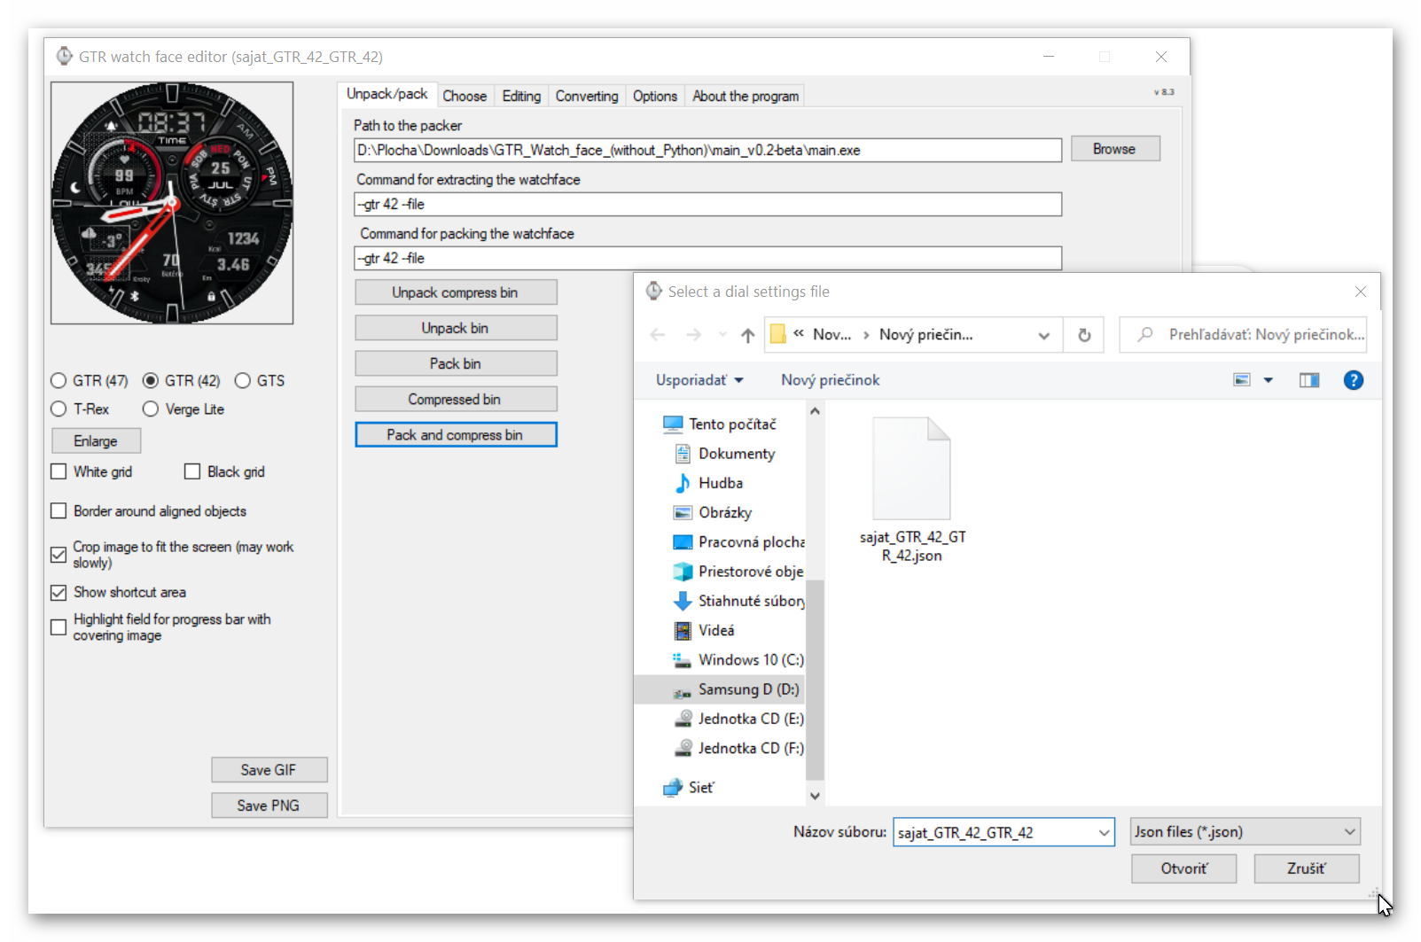Click the Compressed bin button
Viewport: 1421px width, 942px height.
click(456, 399)
